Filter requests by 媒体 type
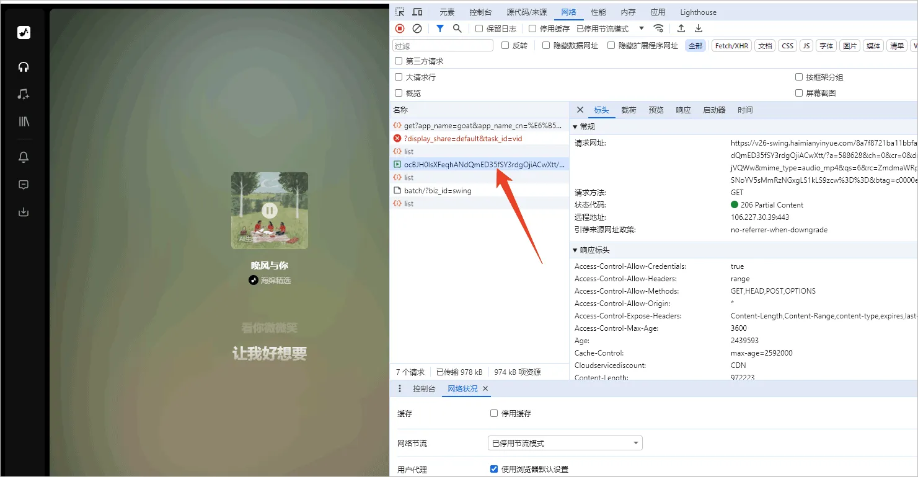Screen dimensions: 918x477 [x=873, y=45]
